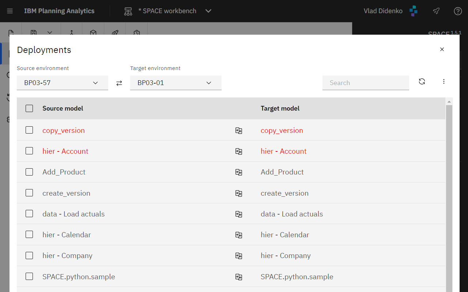Check the data - Load actuals checkbox
Image resolution: width=468 pixels, height=292 pixels.
point(29,214)
